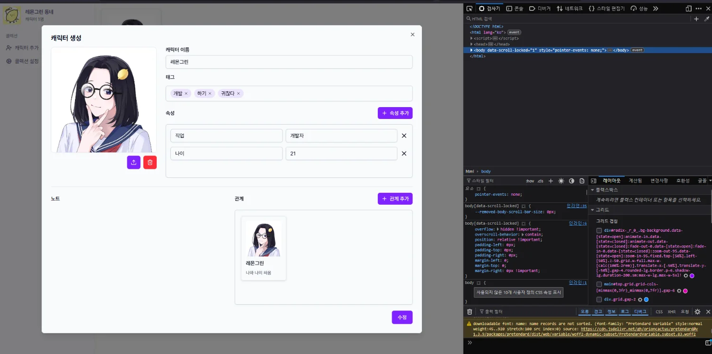Toggle light color scheme simulation (sun icon)

[561, 181]
